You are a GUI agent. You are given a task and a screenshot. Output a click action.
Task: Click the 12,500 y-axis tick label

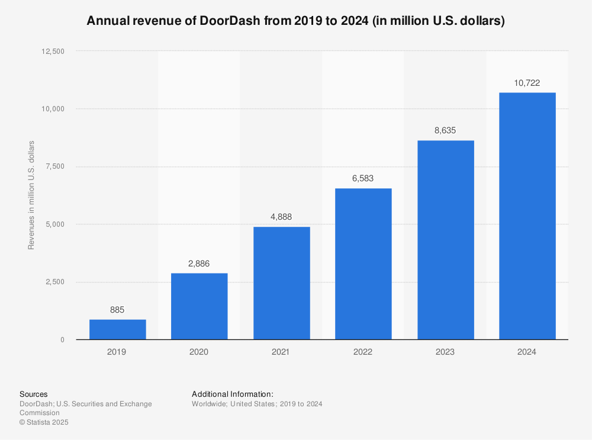click(53, 52)
